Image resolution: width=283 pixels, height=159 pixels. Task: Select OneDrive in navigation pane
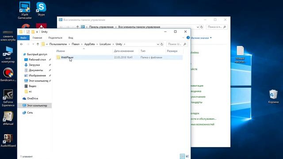click(32, 98)
